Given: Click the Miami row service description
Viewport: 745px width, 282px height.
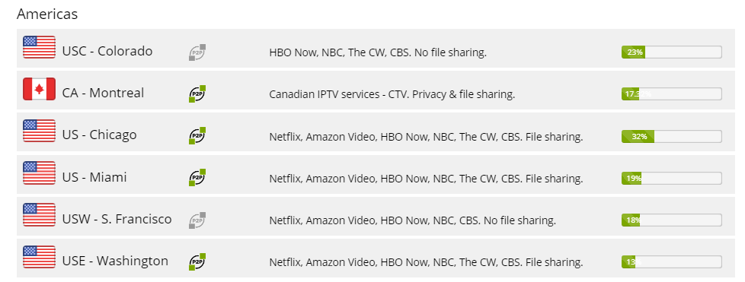Looking at the screenshot, I should [x=426, y=179].
